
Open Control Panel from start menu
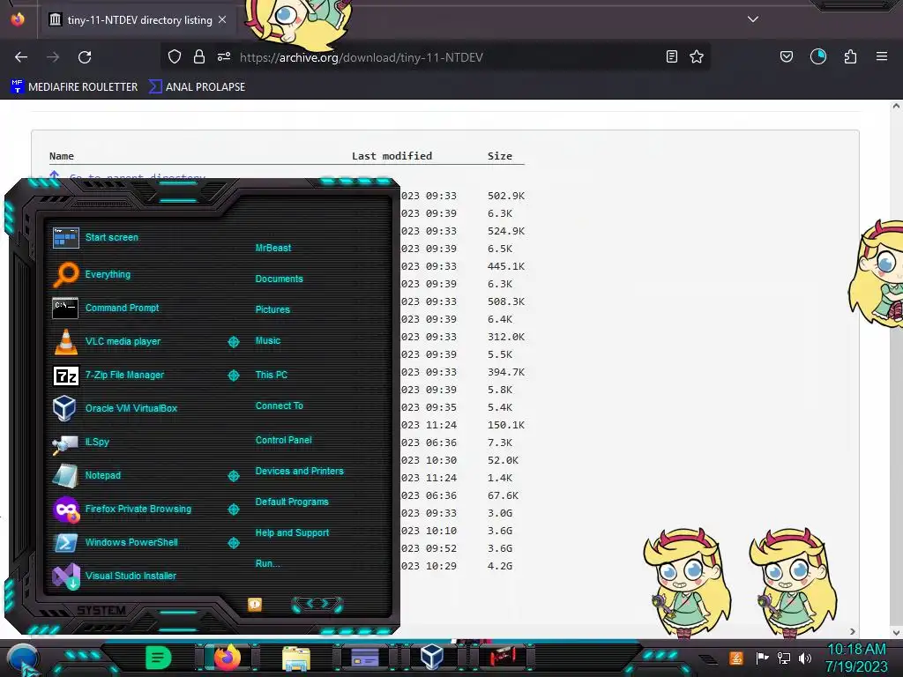[283, 440]
